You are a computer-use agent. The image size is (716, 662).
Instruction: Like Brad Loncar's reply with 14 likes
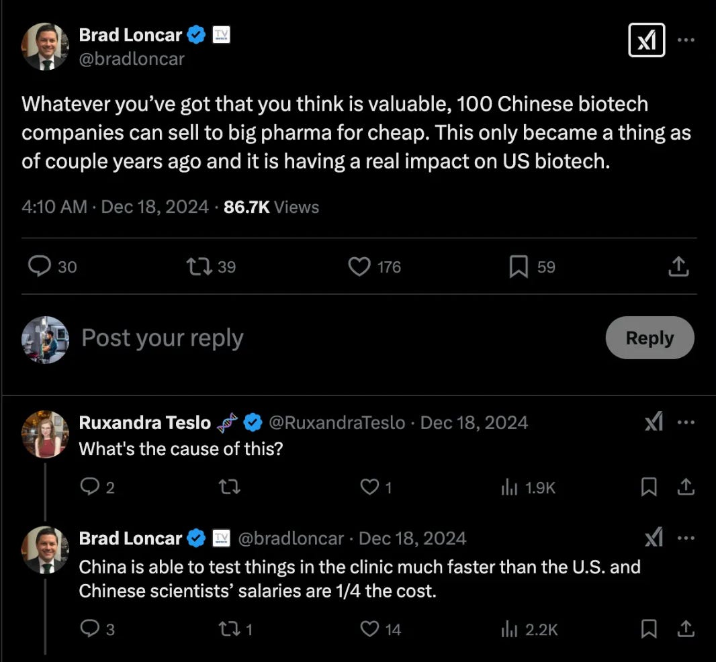click(x=370, y=628)
